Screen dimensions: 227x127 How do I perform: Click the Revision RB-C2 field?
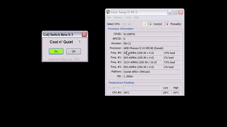(x=152, y=43)
